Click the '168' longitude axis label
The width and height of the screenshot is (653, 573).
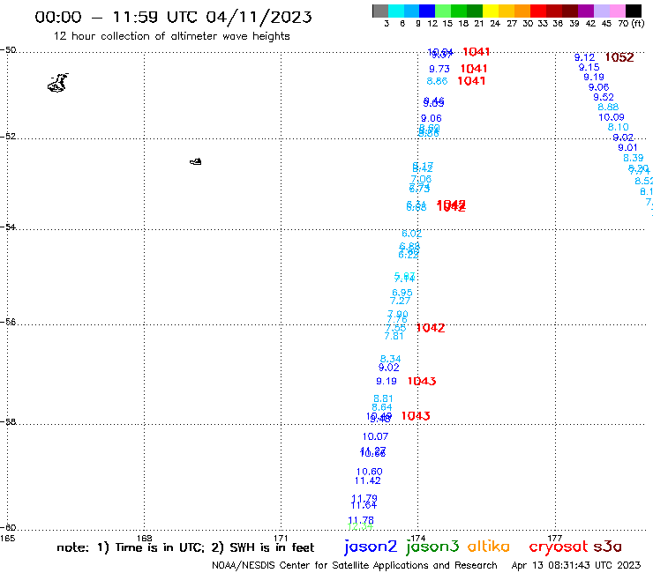pos(144,538)
